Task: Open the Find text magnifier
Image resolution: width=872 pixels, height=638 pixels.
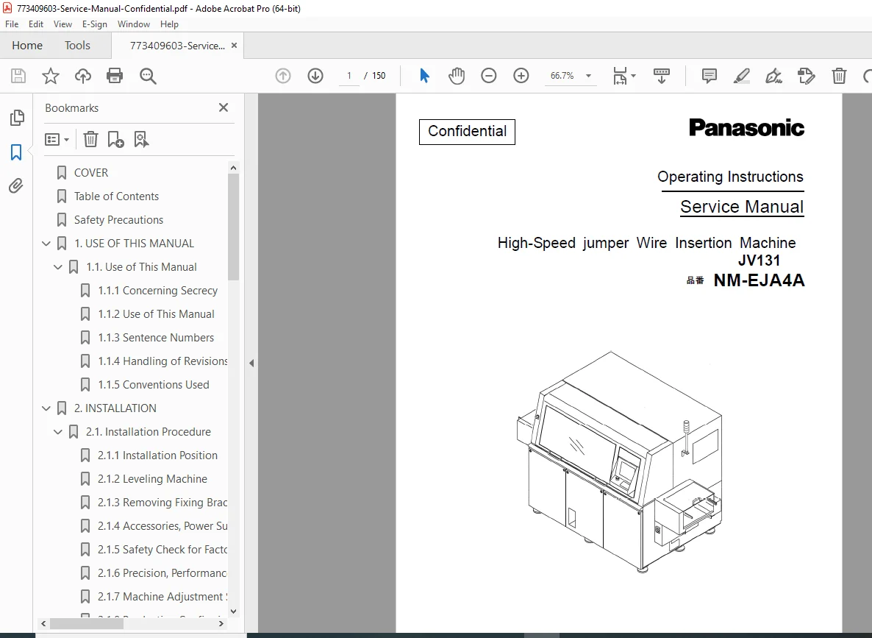Action: pos(148,76)
